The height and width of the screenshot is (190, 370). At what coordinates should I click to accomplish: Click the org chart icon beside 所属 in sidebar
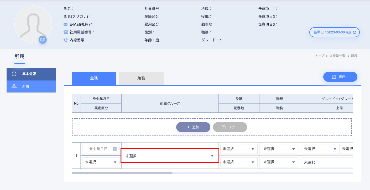pyautogui.click(x=14, y=86)
